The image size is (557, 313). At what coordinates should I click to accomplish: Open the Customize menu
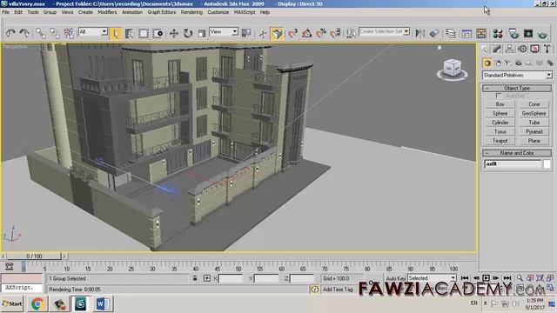tap(218, 12)
